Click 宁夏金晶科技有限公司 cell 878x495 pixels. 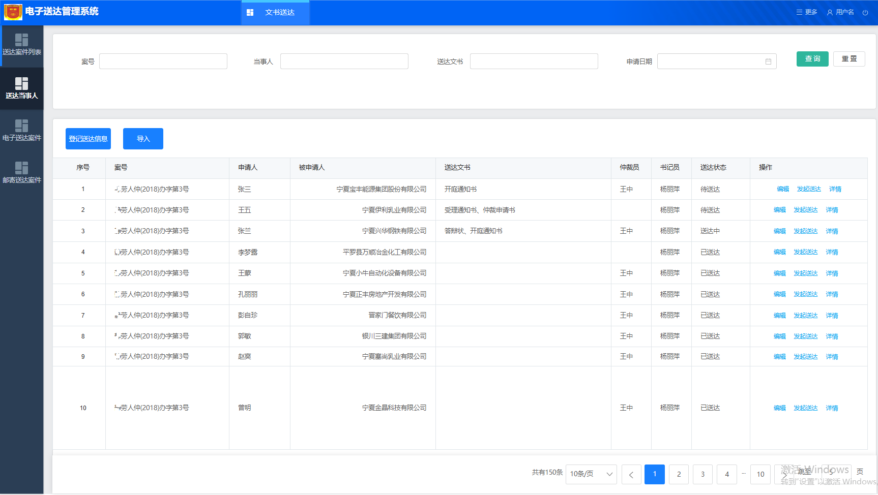point(394,408)
